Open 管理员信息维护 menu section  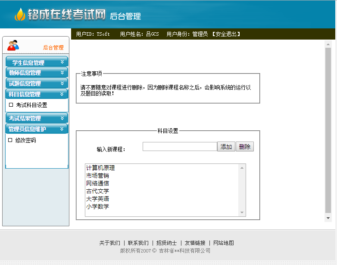(x=37, y=129)
